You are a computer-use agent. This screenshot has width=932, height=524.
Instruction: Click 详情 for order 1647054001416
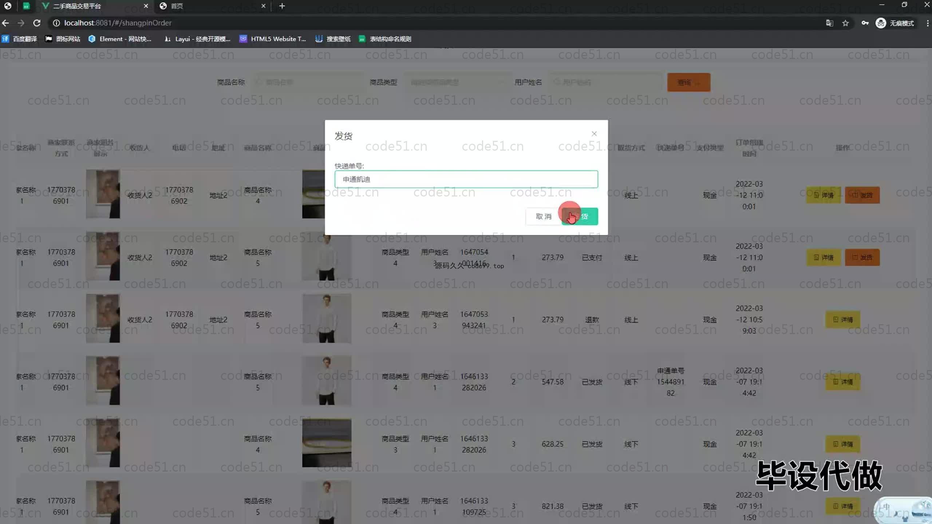coord(824,258)
